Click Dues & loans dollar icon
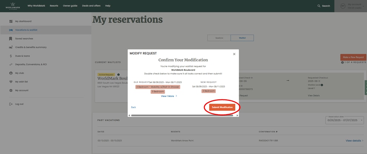This screenshot has height=154, width=367. [11, 56]
